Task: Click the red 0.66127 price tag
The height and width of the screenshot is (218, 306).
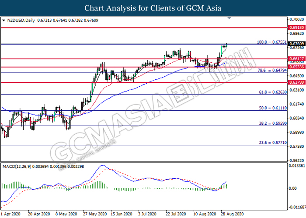Action: (296, 59)
